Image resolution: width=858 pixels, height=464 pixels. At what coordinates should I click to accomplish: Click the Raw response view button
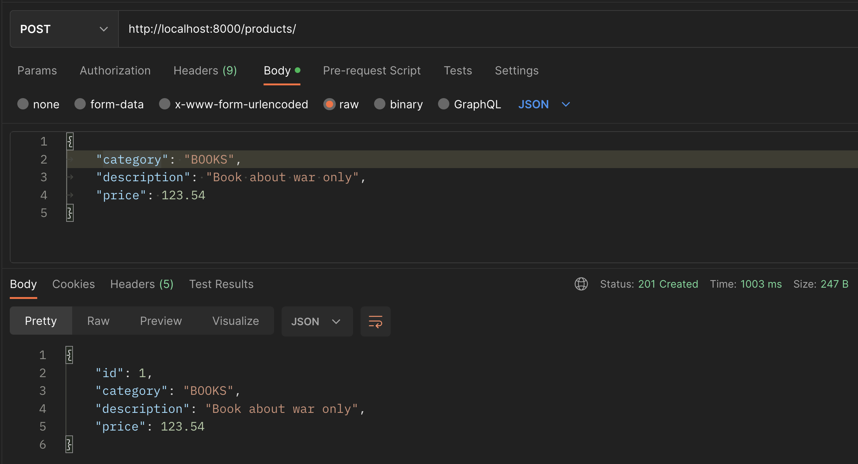tap(98, 321)
